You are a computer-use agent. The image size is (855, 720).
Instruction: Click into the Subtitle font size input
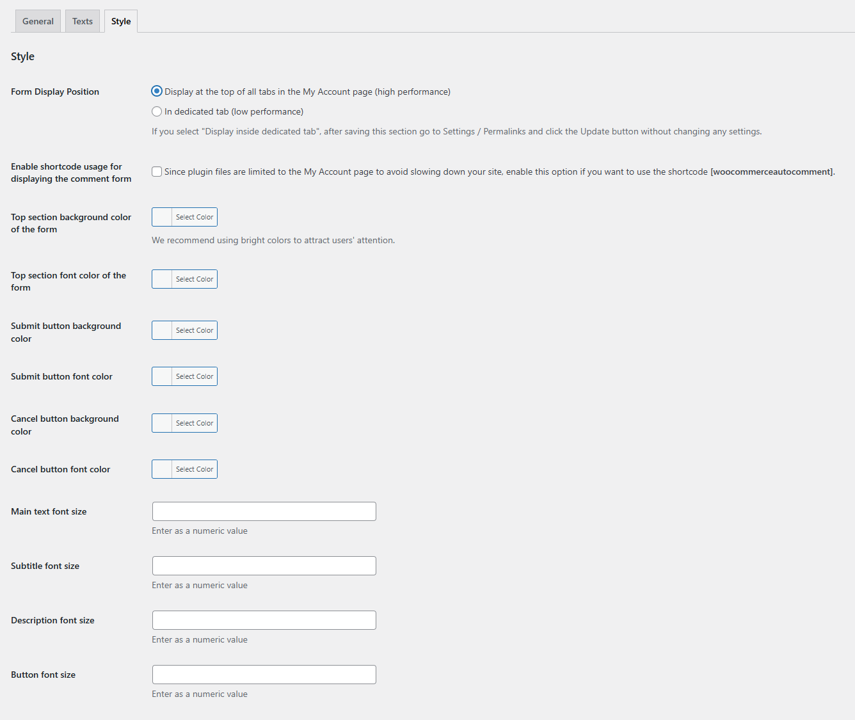click(x=264, y=566)
